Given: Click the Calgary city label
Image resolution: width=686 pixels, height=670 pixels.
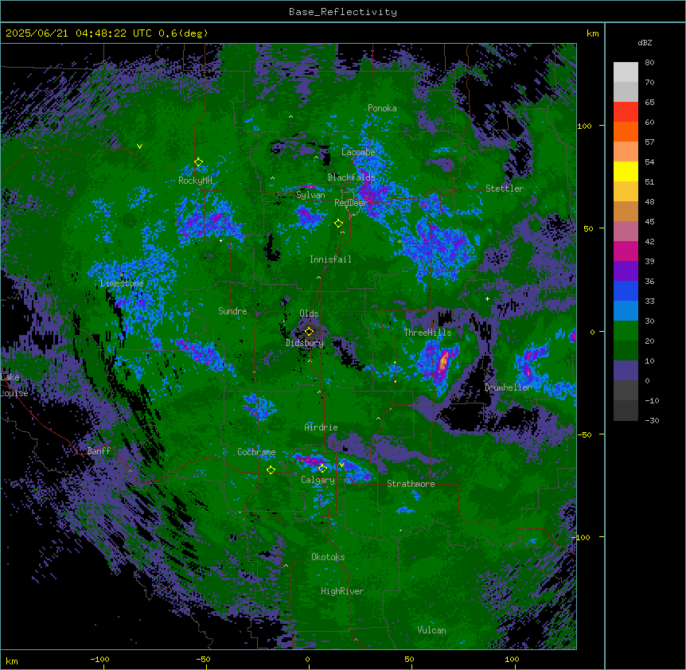Looking at the screenshot, I should (318, 480).
